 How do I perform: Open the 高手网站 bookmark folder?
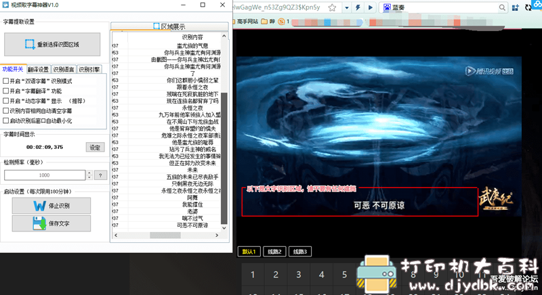246,22
